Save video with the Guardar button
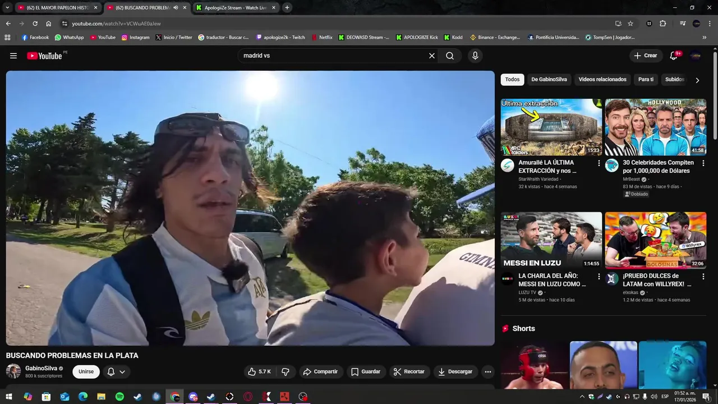The width and height of the screenshot is (718, 404). point(366,371)
